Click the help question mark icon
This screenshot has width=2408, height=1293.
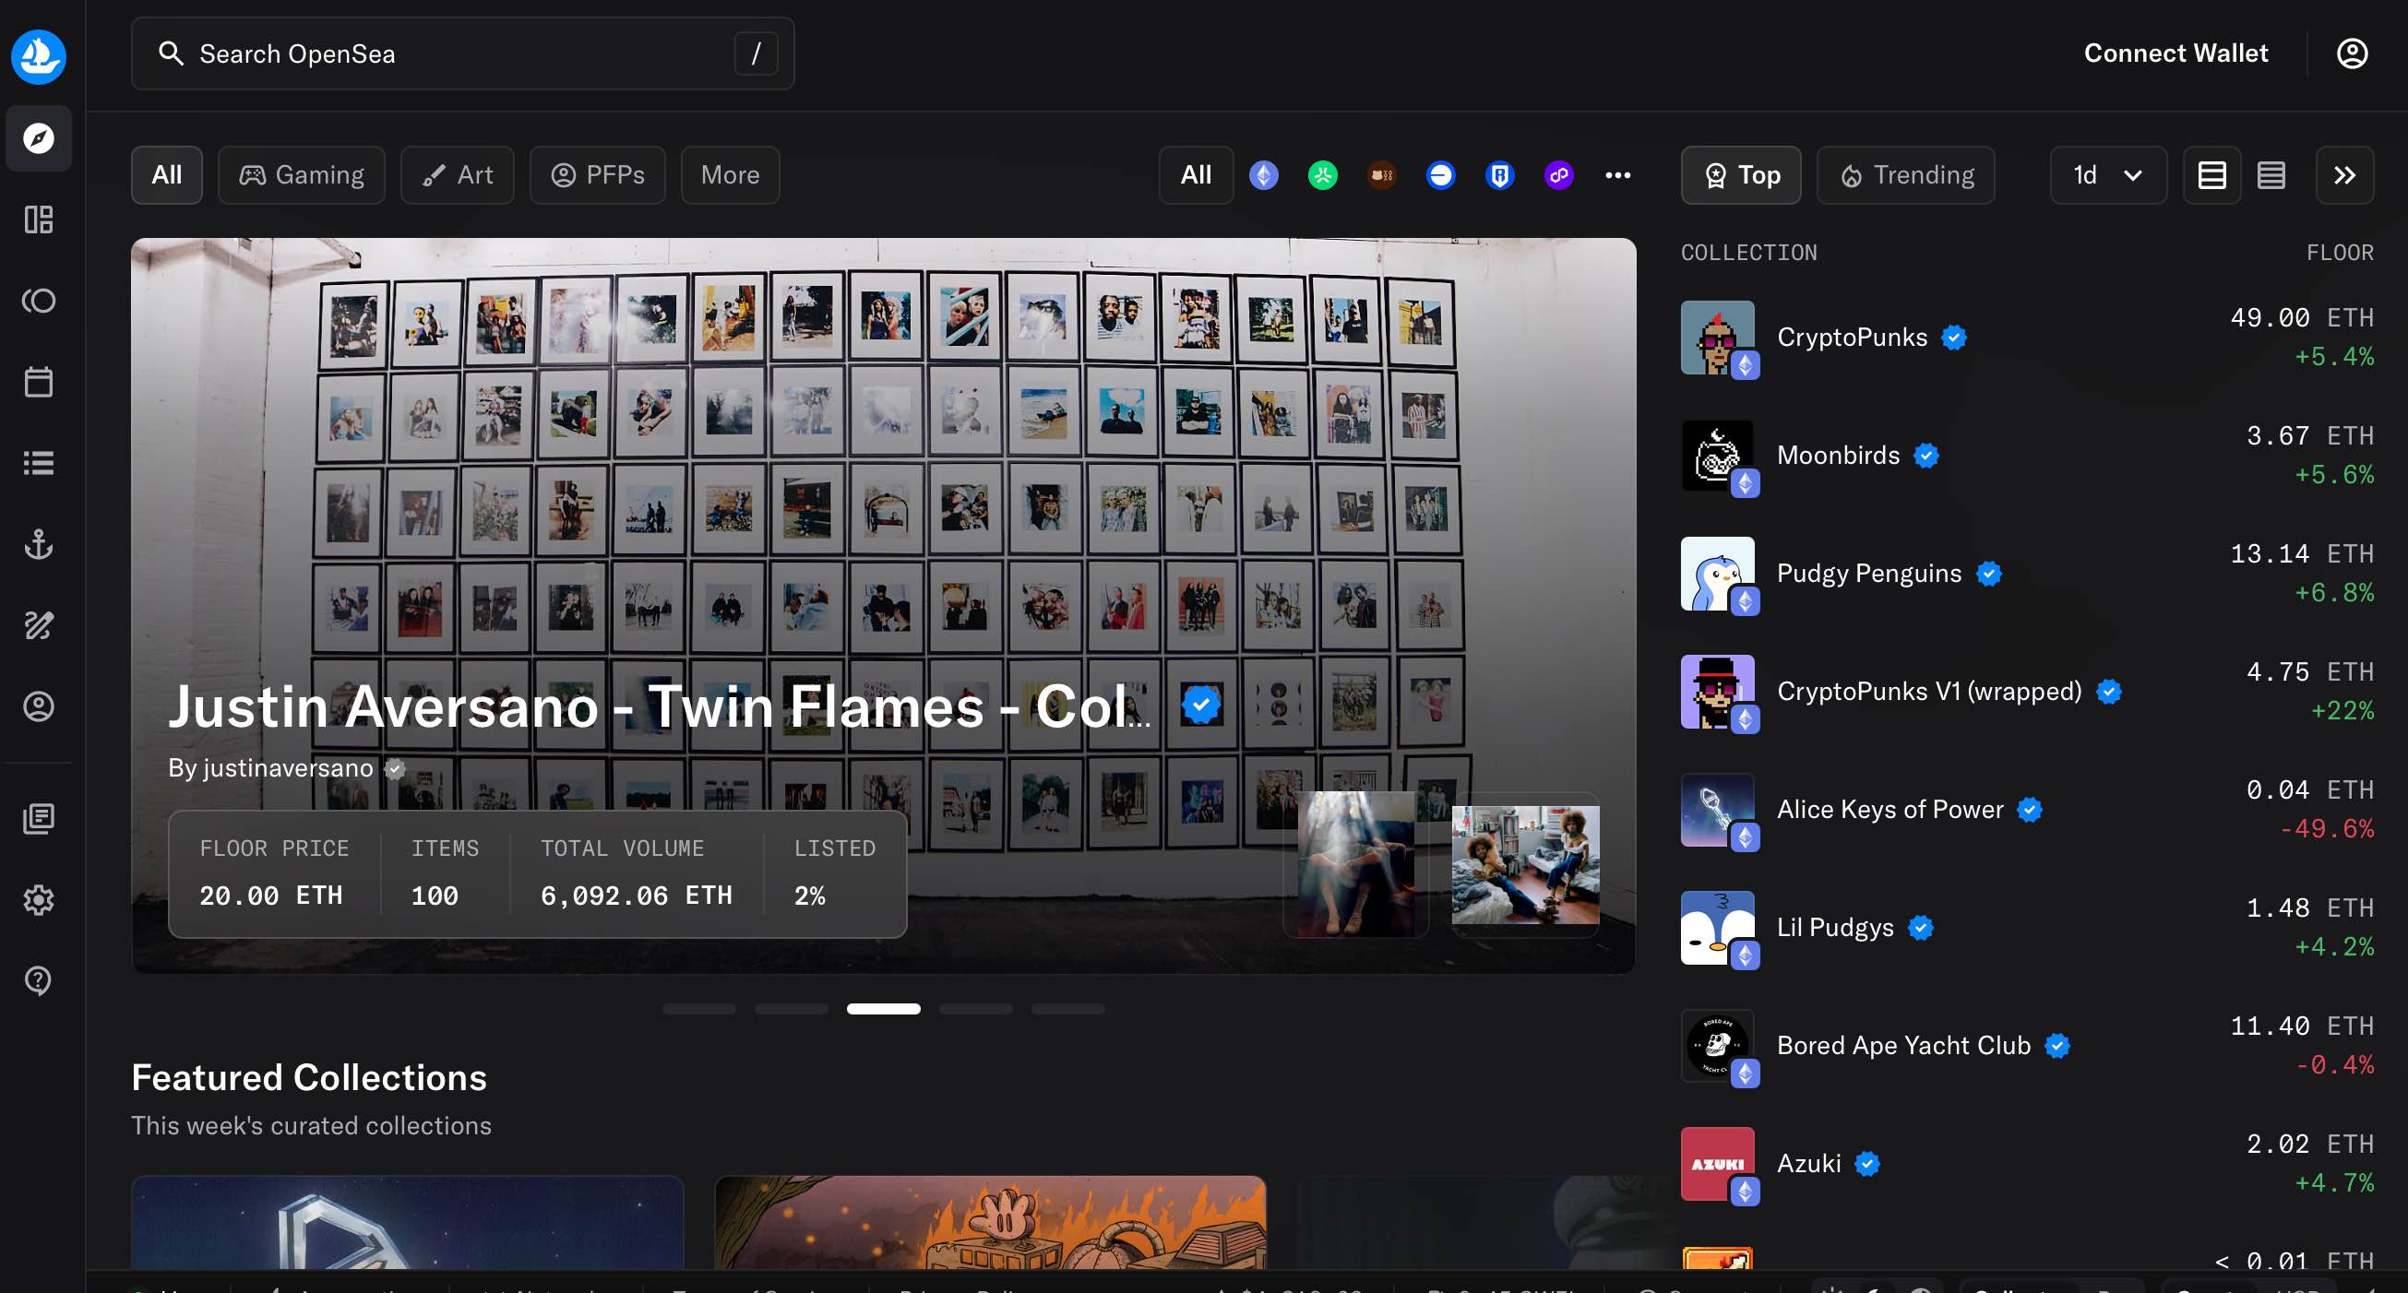click(39, 980)
